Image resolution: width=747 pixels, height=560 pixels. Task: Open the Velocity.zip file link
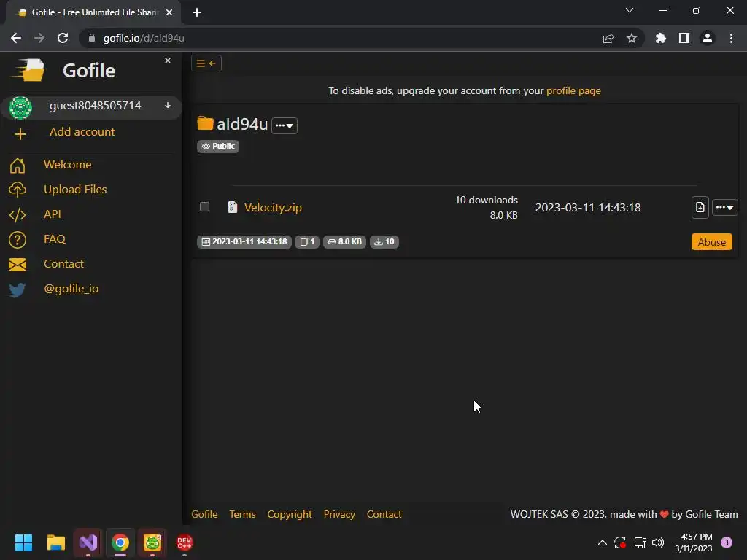[273, 208]
